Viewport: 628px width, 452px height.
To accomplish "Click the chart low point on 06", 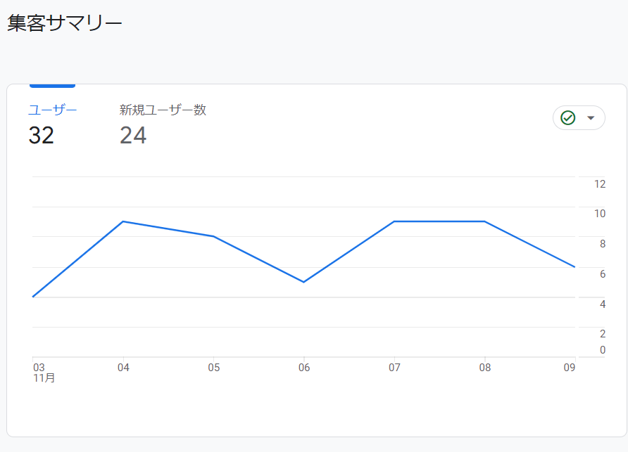I will (304, 282).
